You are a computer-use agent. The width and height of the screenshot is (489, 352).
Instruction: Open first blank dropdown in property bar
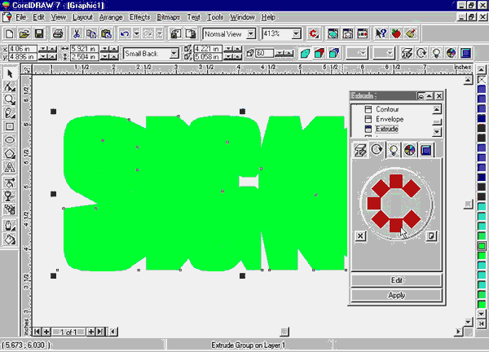tap(357, 53)
